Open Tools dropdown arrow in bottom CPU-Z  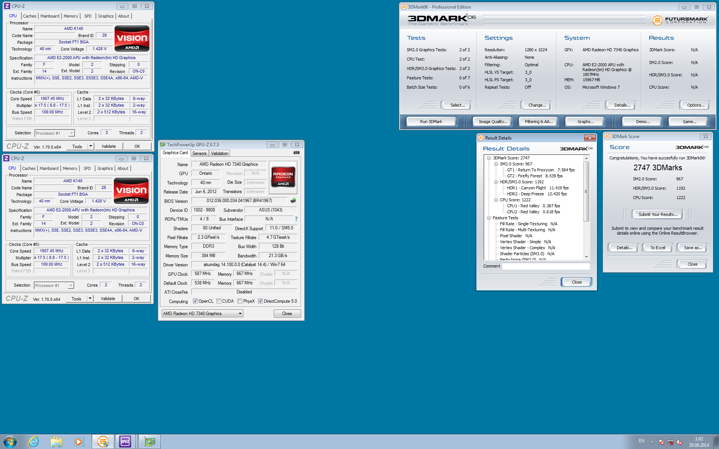point(90,299)
